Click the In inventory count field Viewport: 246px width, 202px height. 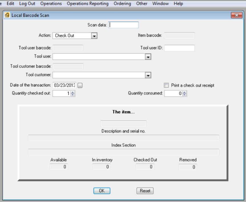pyautogui.click(x=102, y=167)
